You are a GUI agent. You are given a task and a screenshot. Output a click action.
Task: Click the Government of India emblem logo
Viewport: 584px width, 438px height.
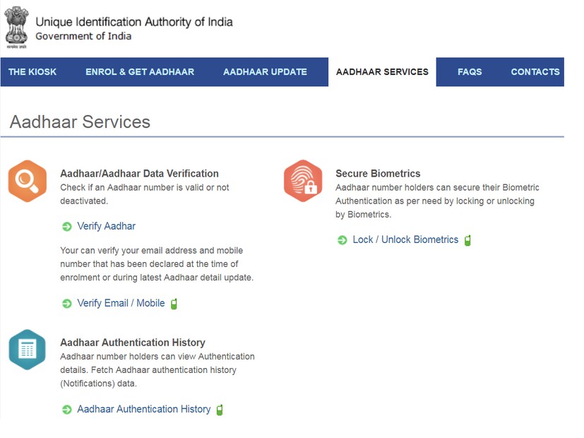point(16,27)
